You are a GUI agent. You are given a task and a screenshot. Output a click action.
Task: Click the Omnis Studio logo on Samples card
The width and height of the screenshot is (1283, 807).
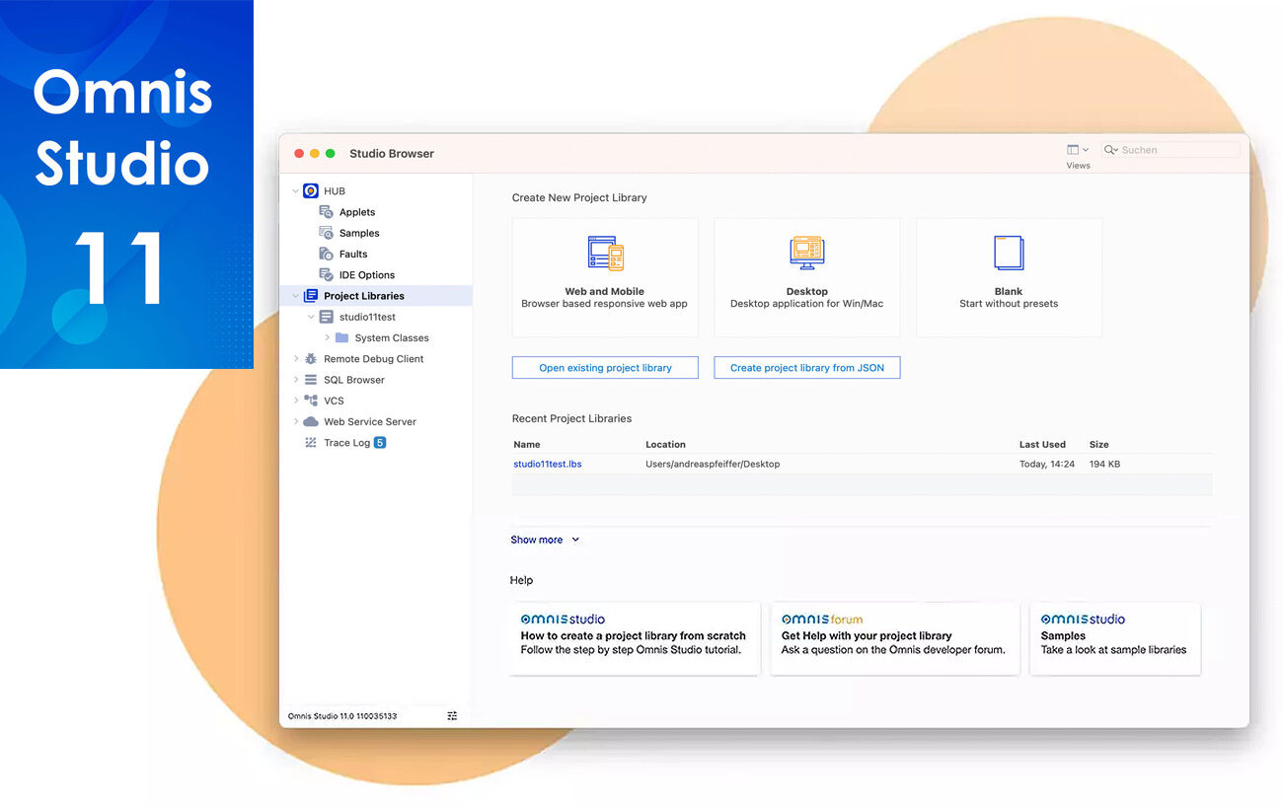click(1083, 620)
